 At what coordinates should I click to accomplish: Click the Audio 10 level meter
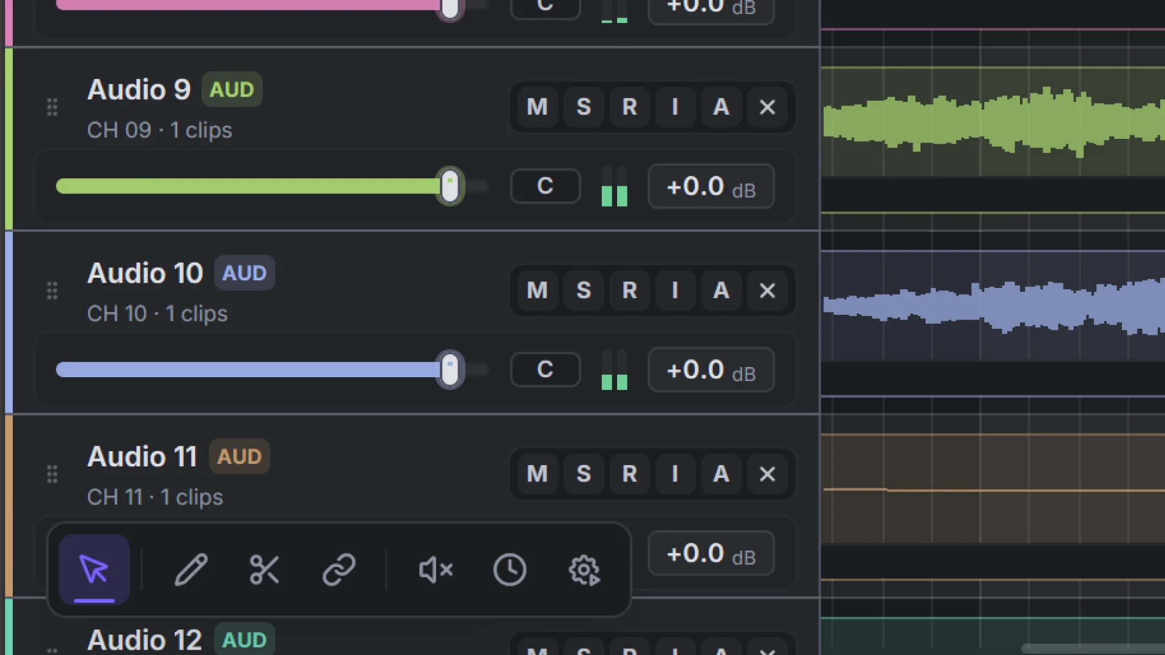tap(614, 370)
